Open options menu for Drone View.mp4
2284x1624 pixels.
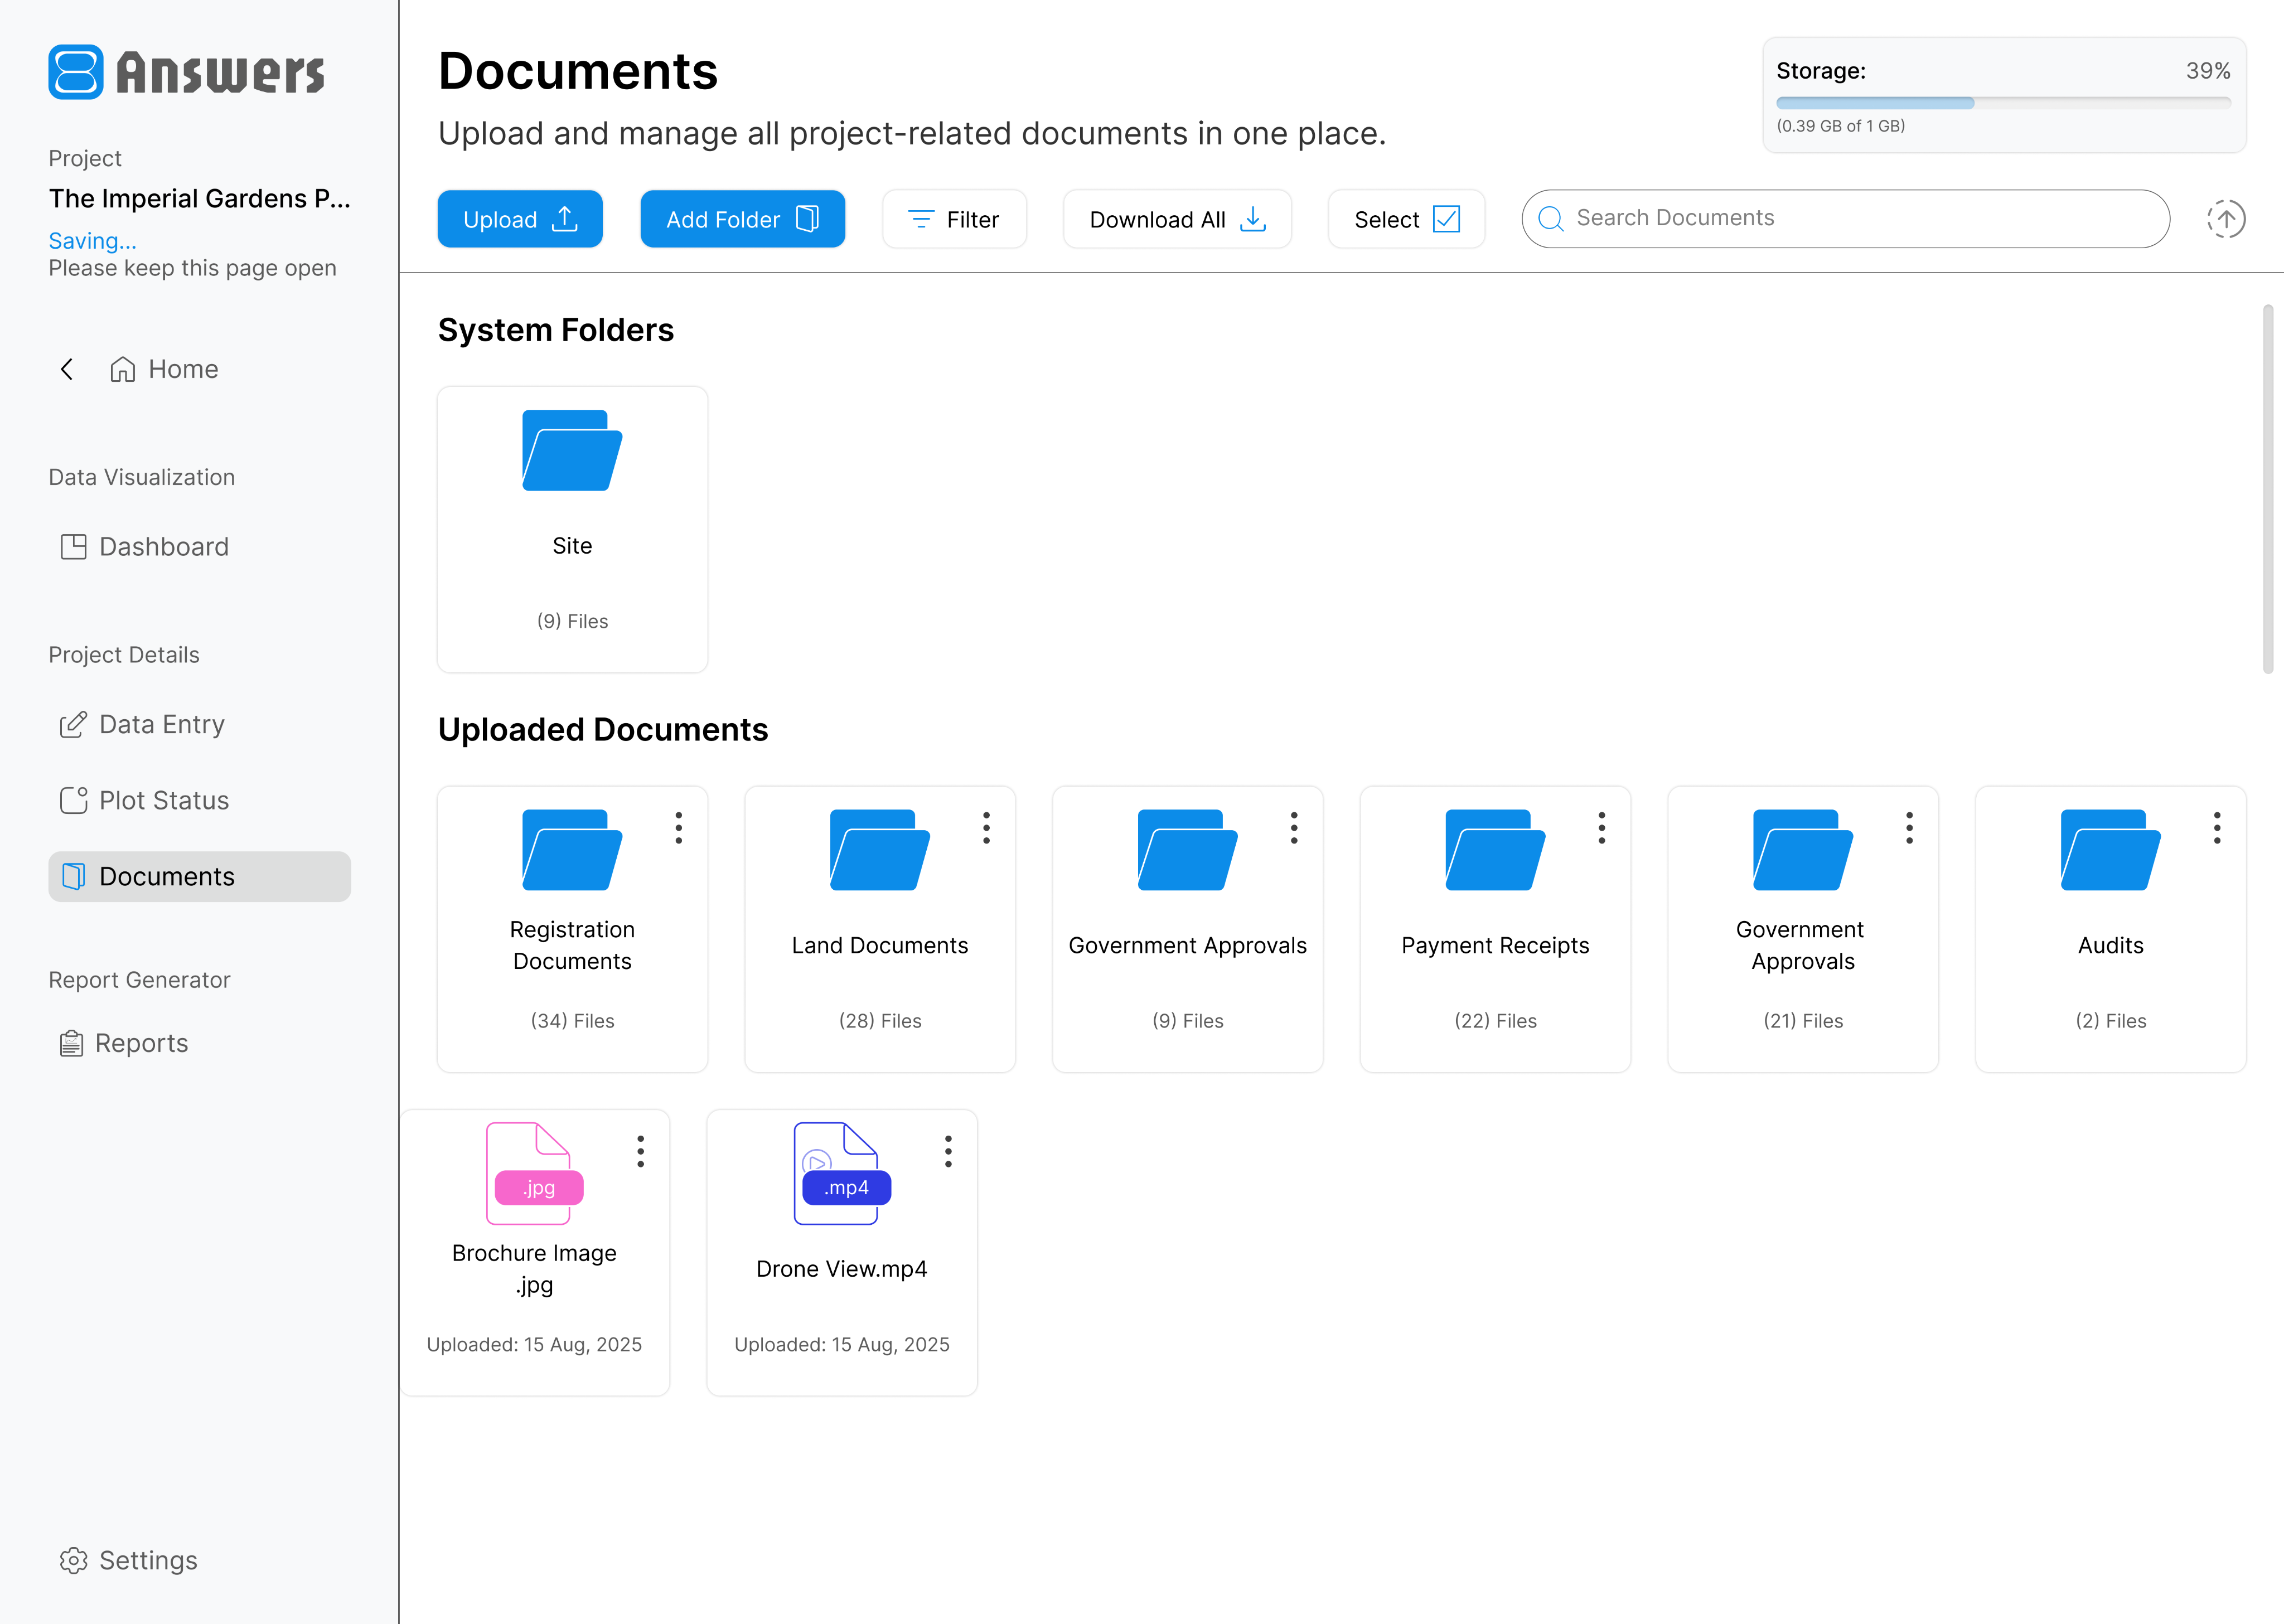click(948, 1151)
